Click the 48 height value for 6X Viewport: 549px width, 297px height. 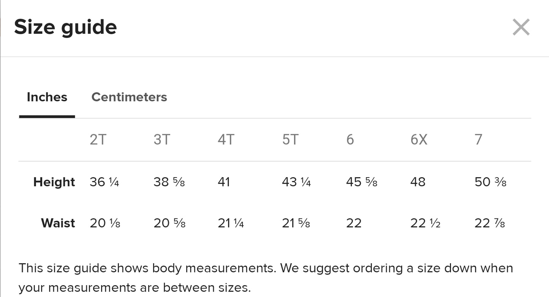point(418,182)
